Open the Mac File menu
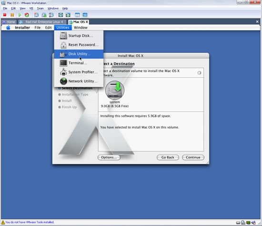The height and width of the screenshot is (226, 262). tap(38, 28)
